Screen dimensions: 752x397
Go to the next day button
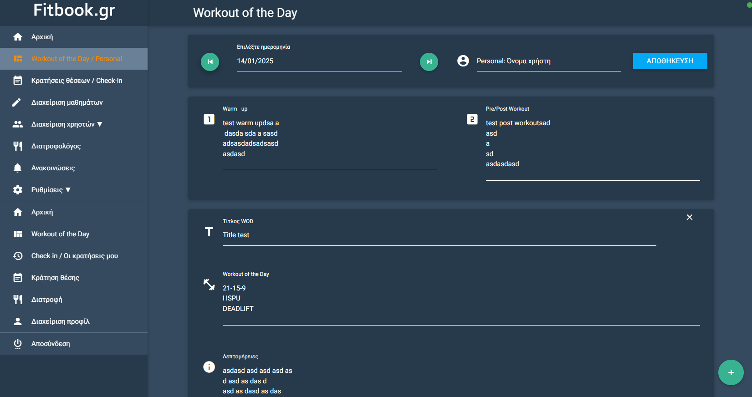pos(429,62)
